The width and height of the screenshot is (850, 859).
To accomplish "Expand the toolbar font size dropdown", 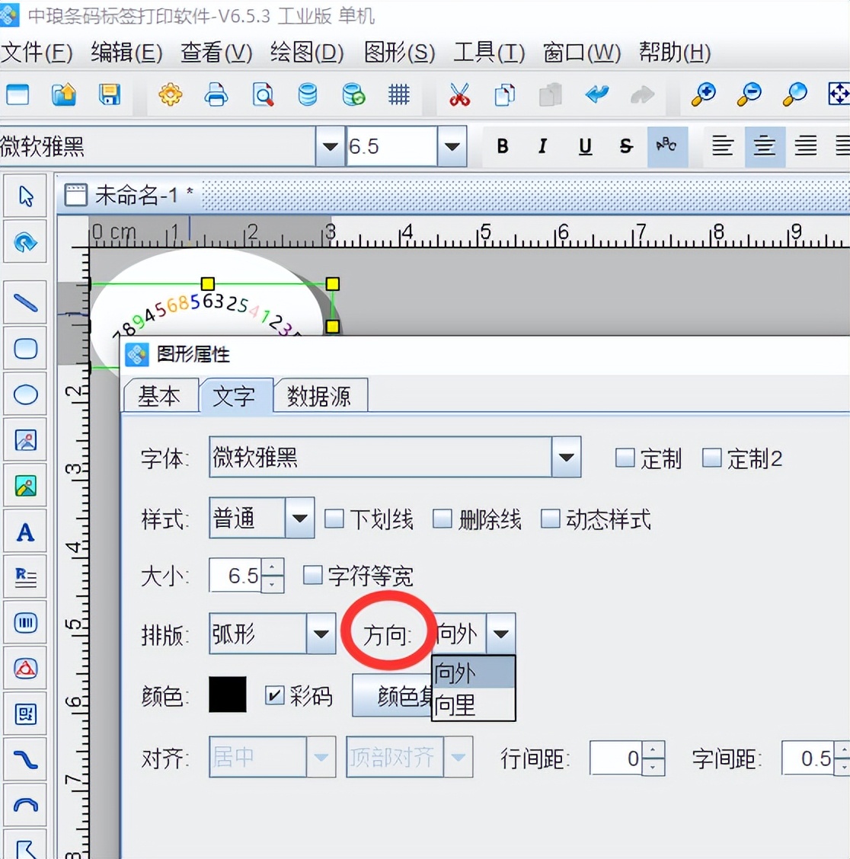I will tap(452, 146).
